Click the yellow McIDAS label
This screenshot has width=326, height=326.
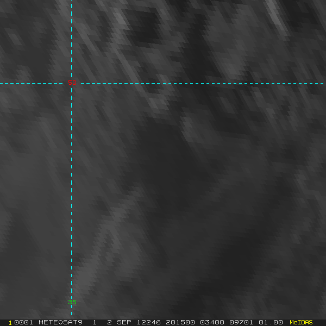(301, 322)
